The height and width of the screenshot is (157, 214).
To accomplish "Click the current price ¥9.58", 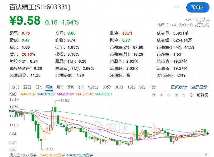I will click(x=25, y=21).
